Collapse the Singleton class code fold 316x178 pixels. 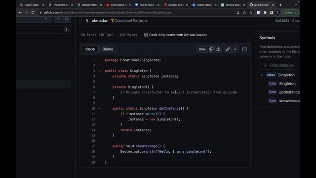(99, 71)
